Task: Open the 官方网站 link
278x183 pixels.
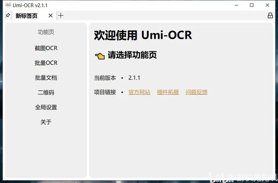Action: point(139,92)
